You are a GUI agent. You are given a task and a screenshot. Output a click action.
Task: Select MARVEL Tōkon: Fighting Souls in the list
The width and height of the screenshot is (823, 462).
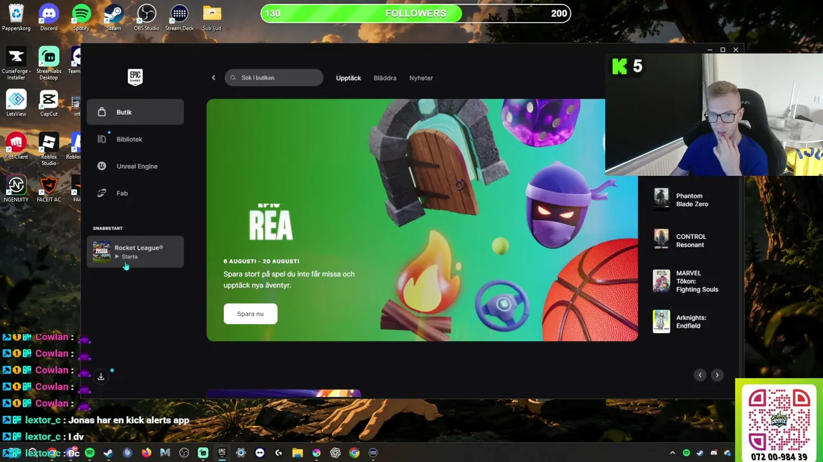[689, 281]
